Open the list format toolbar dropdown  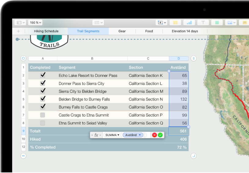pyautogui.click(x=98, y=23)
